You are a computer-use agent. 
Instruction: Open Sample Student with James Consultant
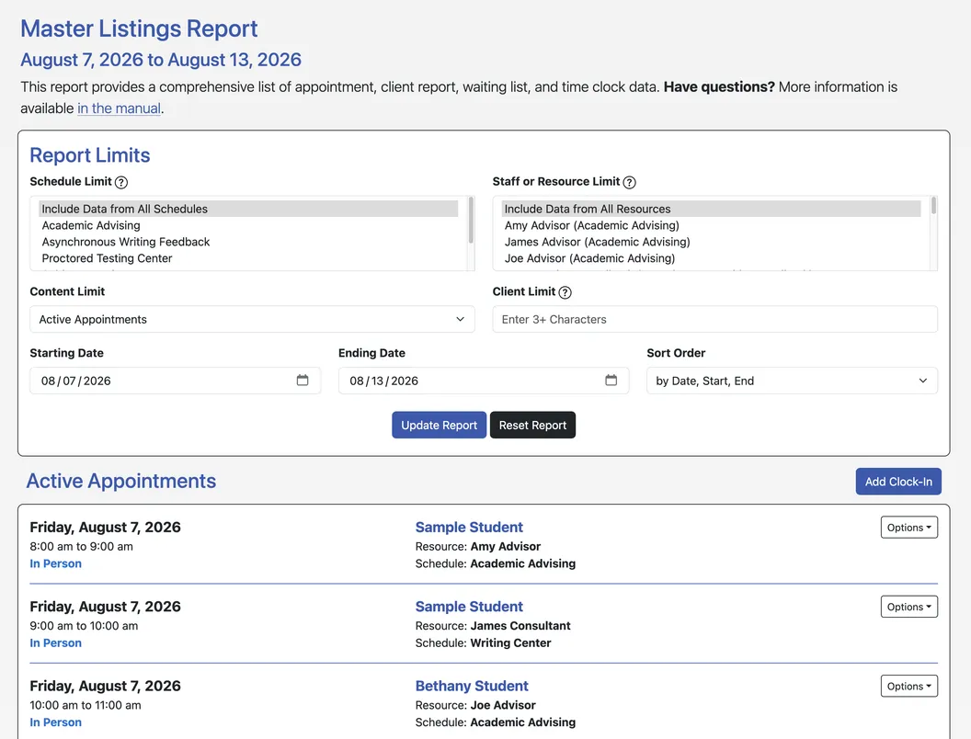(469, 607)
